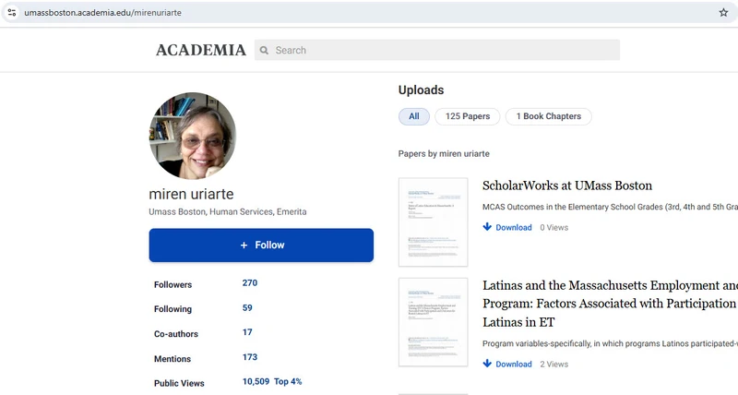
Task: Click the Program variables description text
Action: pos(610,343)
